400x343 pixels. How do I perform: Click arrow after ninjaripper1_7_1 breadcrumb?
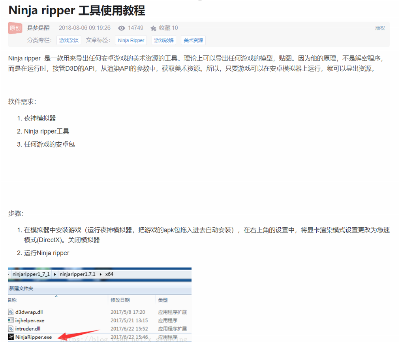tap(54, 274)
